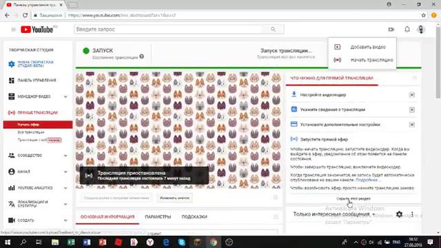This screenshot has height=248, width=441.
Task: Open 'Прямые трансляции' in the sidebar
Action: (37, 113)
